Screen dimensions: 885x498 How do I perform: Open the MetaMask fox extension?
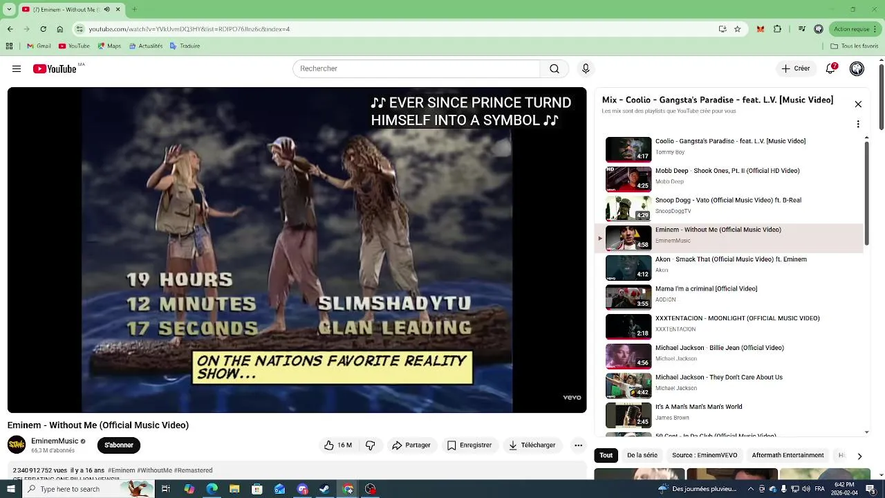(x=761, y=29)
